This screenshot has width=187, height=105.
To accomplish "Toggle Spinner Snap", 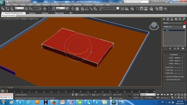I will click(96, 9).
